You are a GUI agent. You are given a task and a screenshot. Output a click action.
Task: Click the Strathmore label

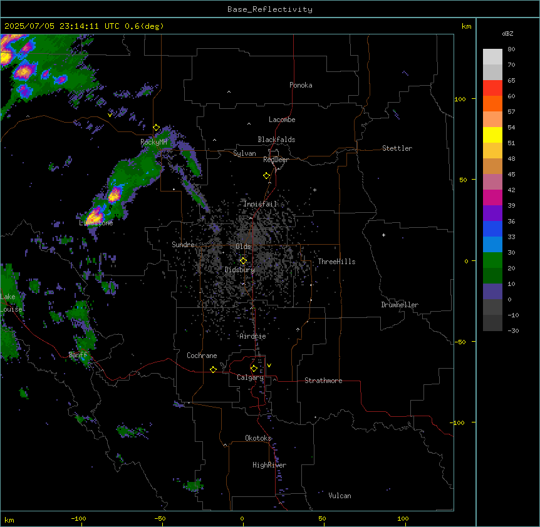[323, 381]
